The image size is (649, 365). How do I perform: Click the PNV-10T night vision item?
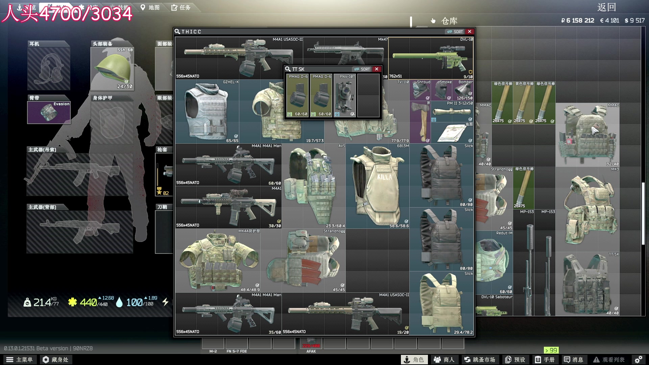click(345, 96)
